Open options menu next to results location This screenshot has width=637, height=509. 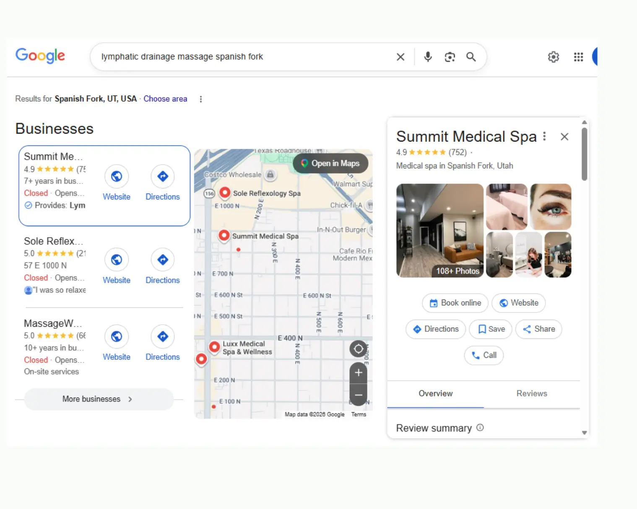(201, 99)
